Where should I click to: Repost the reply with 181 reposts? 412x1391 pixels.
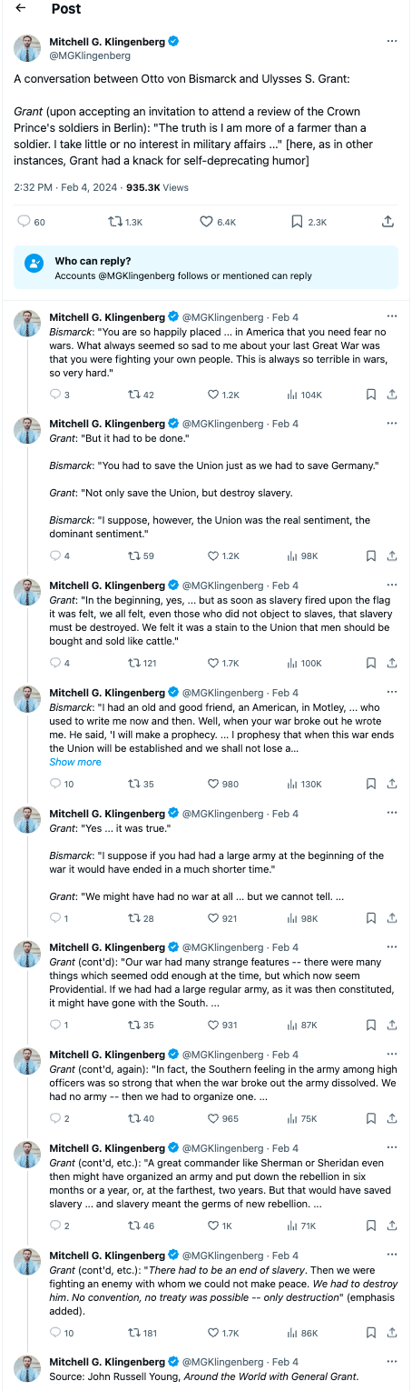pyautogui.click(x=142, y=1333)
